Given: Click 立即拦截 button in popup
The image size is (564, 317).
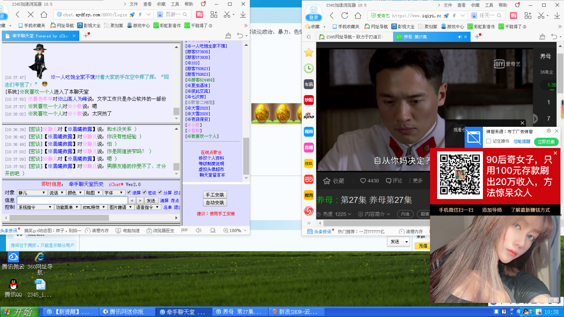Looking at the screenshot, I should [x=546, y=142].
